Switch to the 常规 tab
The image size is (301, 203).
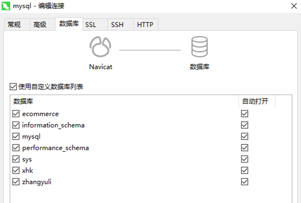pyautogui.click(x=14, y=25)
